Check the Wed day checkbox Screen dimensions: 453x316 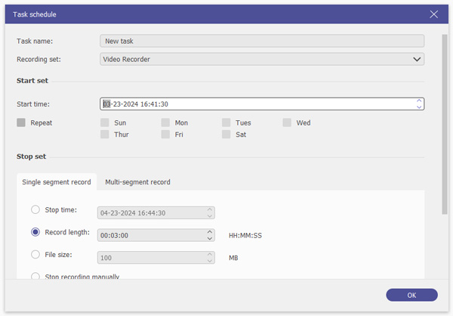point(288,122)
